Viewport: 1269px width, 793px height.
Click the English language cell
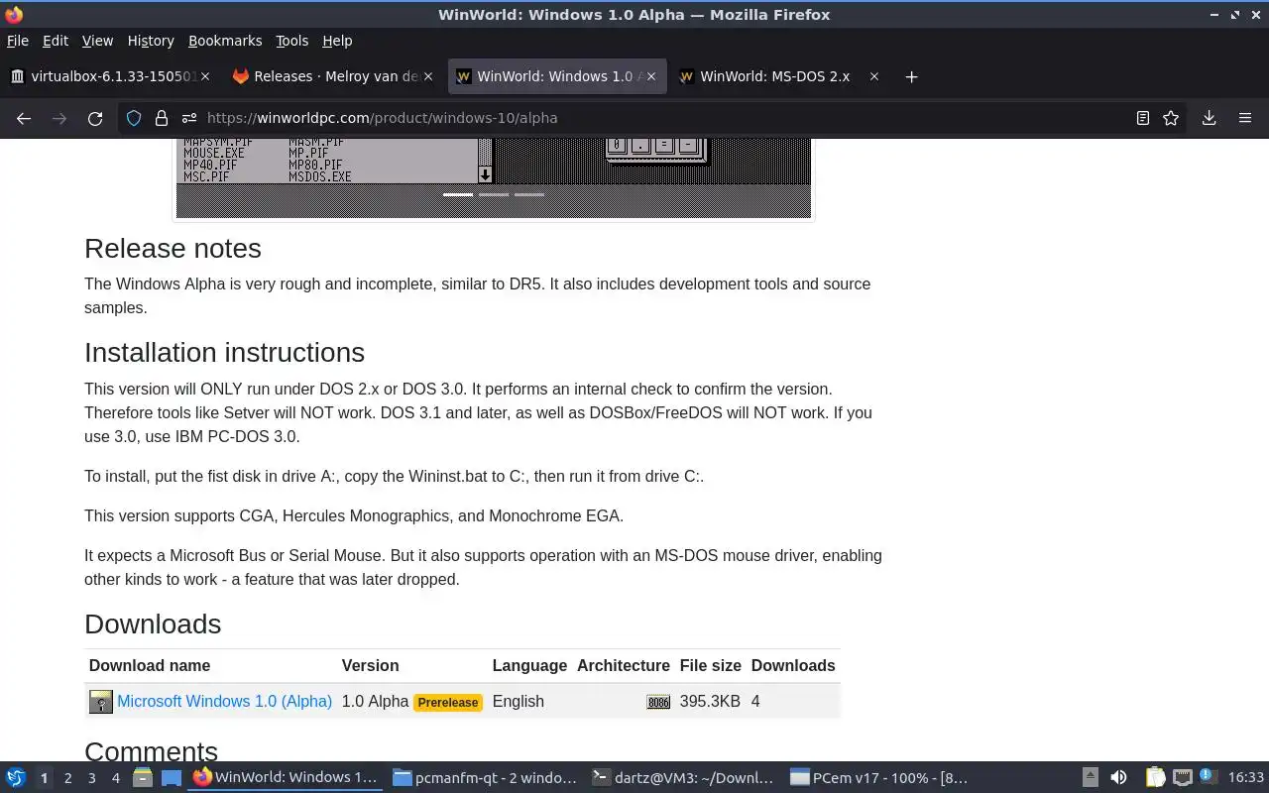click(x=518, y=701)
